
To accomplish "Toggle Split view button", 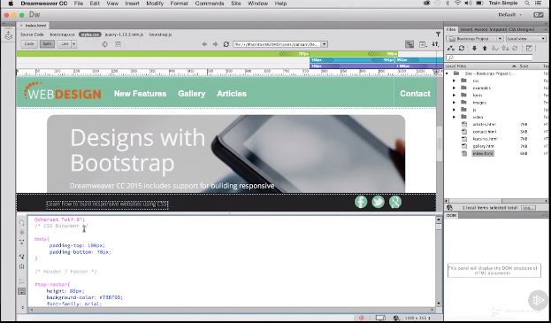I will tap(47, 44).
